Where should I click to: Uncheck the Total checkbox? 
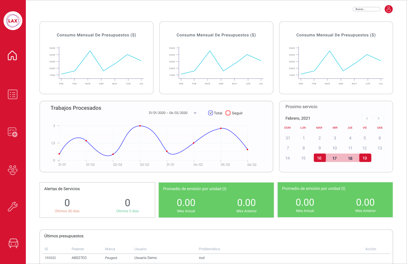[210, 113]
